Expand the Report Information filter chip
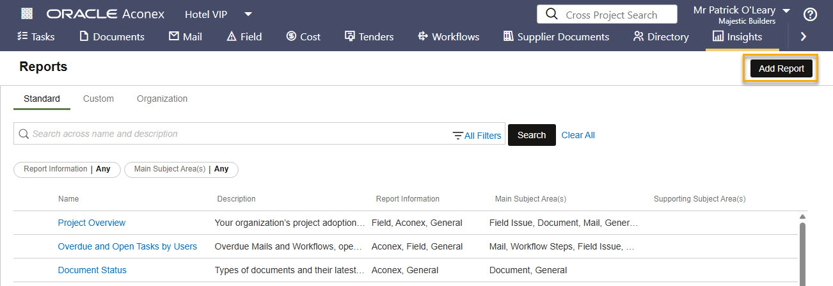This screenshot has width=833, height=286. [67, 169]
